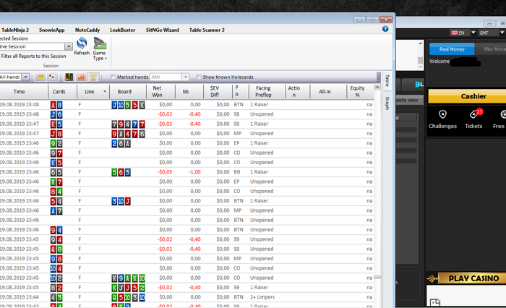506x308 pixels.
Task: Open the Line column filter arrow
Action: tap(105, 91)
